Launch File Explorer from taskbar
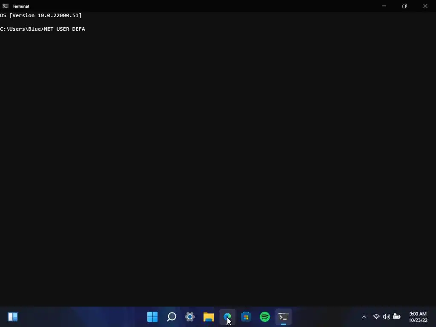The height and width of the screenshot is (327, 436). (x=209, y=317)
